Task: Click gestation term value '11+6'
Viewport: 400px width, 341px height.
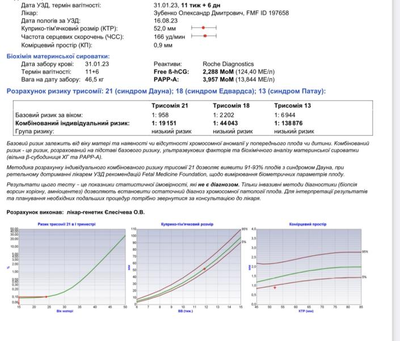Action: pos(92,72)
